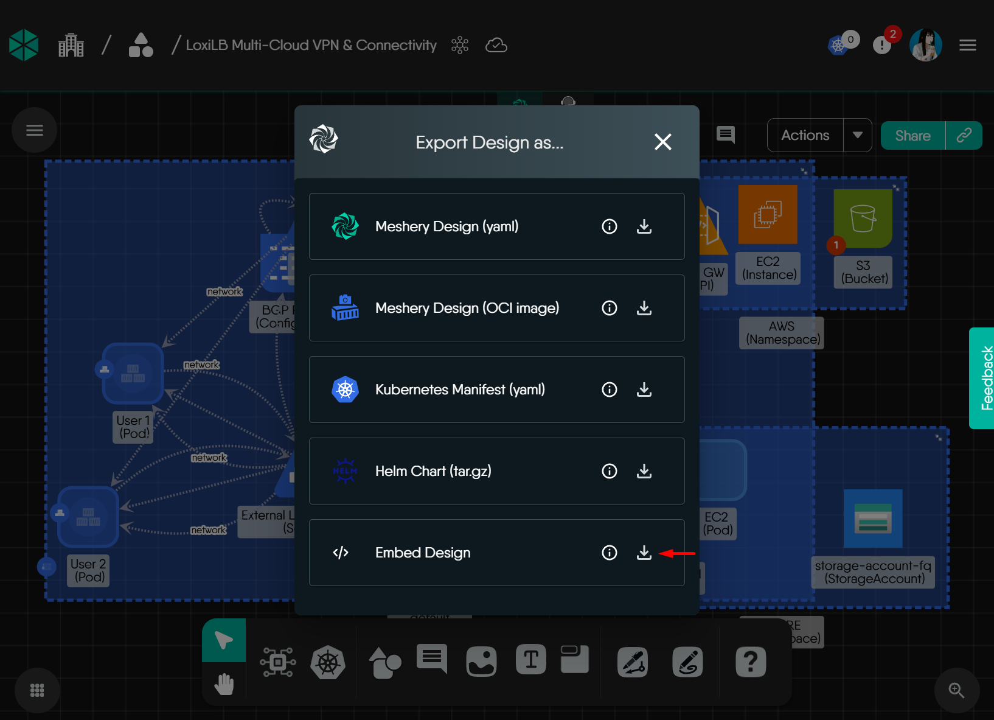Select the image tool in toolbar
994x720 pixels.
pos(482,662)
